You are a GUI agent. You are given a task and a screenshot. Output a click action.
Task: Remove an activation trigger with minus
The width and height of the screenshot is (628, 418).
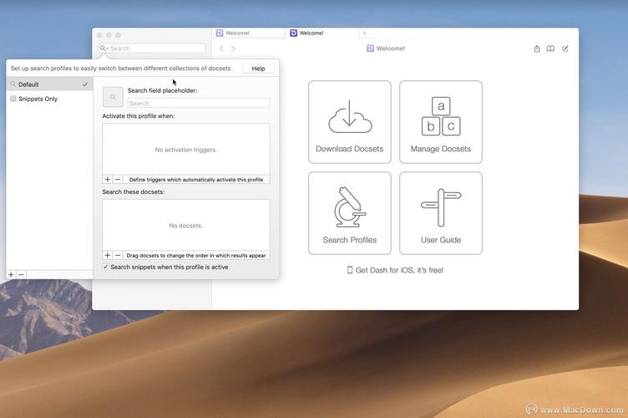click(x=118, y=180)
